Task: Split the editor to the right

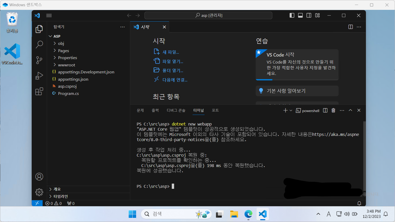Action: [351, 27]
